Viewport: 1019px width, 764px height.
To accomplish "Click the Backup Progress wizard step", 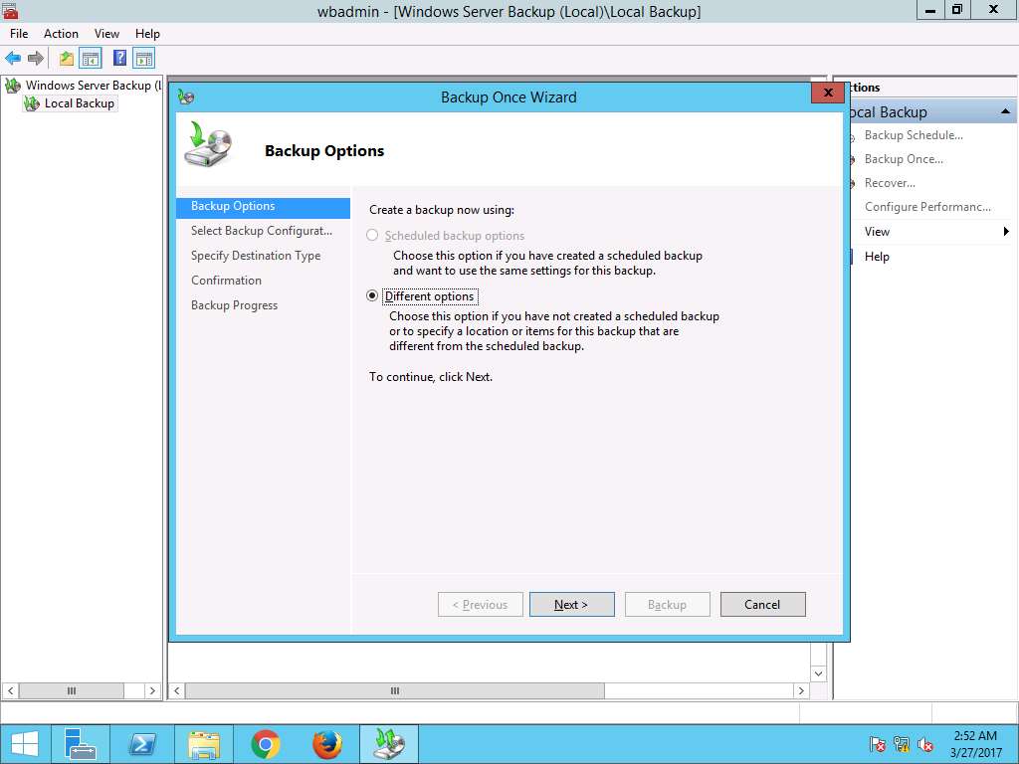I will click(234, 305).
